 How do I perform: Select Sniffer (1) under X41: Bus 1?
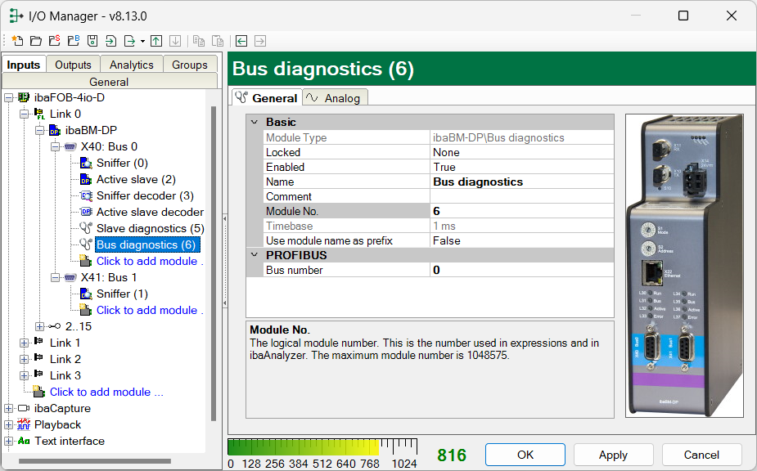(x=122, y=294)
